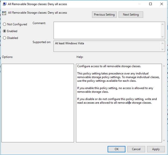Screen dimensions: 168x155
Task: Click 'This policy setting takes precedence' text
Action: point(118,77)
